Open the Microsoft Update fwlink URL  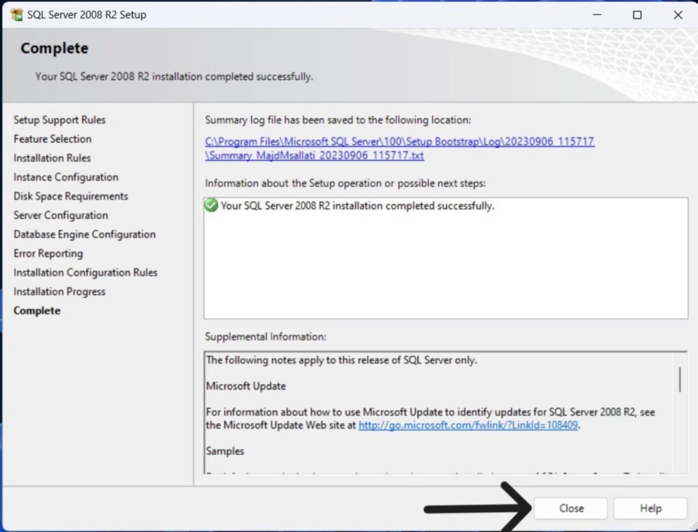(x=469, y=425)
